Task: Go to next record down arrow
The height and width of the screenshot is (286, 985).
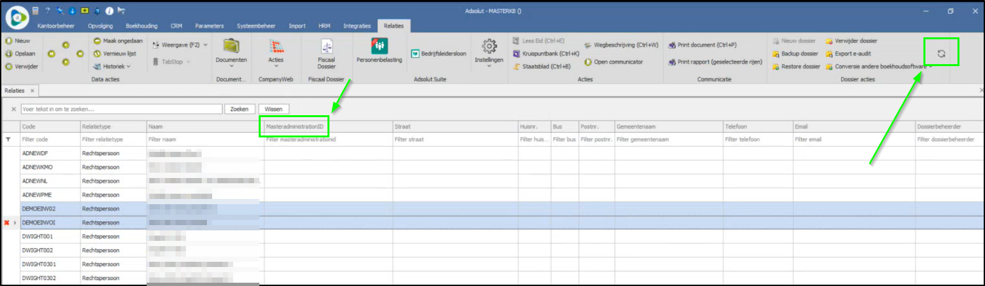Action: (x=65, y=62)
